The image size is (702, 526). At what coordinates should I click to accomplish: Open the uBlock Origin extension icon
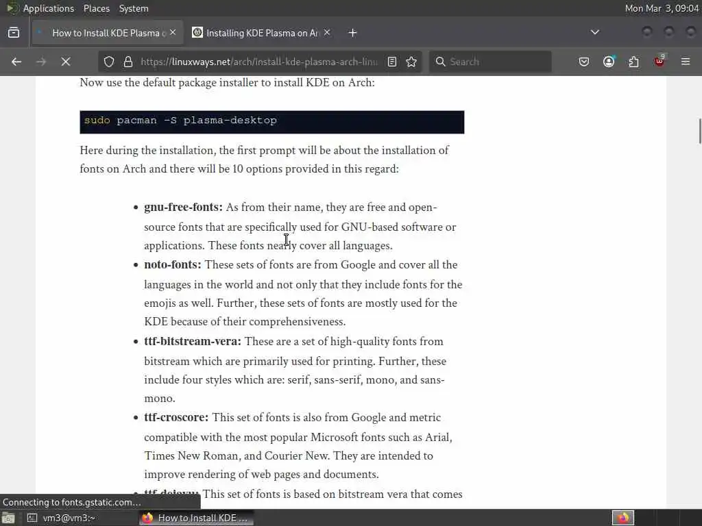coord(659,61)
